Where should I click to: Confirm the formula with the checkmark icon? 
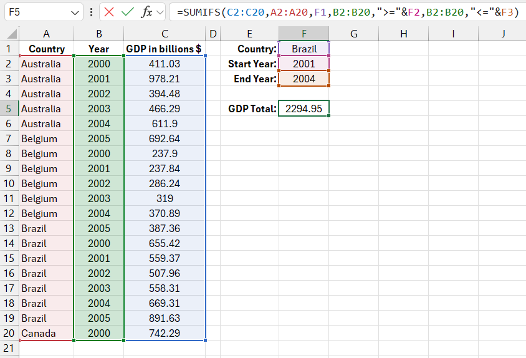[128, 12]
